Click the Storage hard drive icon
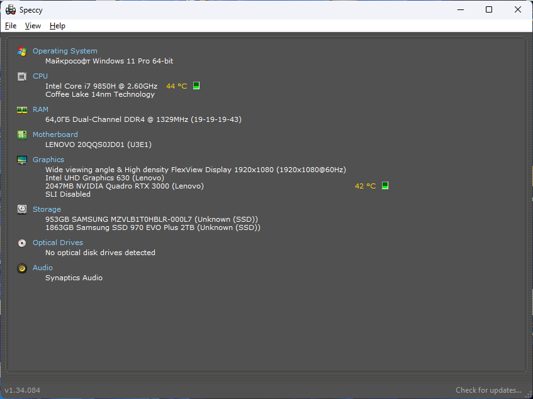 (22, 209)
